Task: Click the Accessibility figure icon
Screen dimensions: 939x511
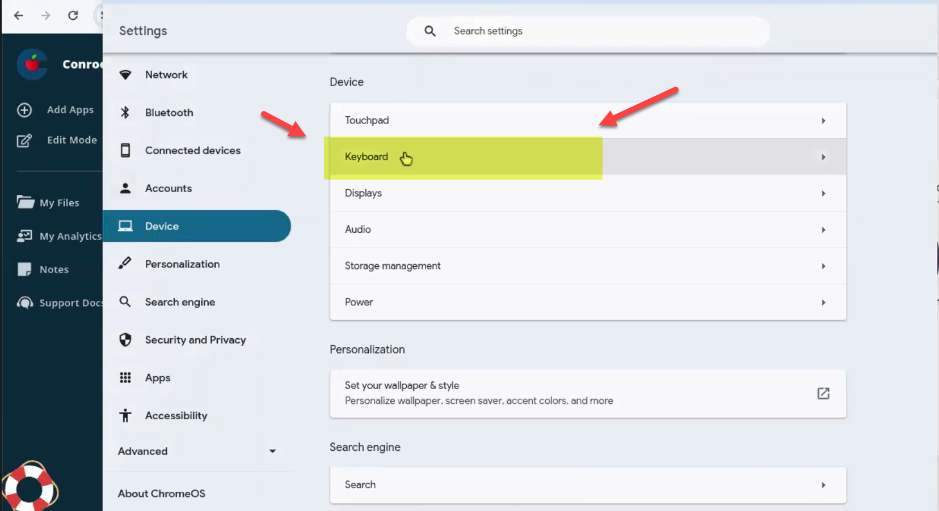Action: coord(125,416)
